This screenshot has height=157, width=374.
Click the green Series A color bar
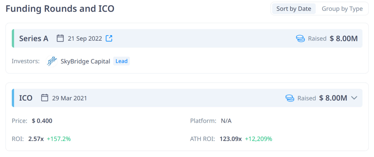pyautogui.click(x=13, y=38)
